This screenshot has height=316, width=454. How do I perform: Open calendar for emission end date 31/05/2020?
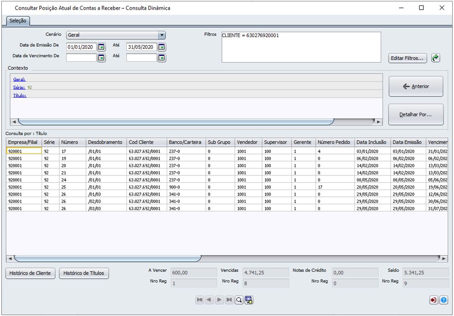(x=162, y=47)
